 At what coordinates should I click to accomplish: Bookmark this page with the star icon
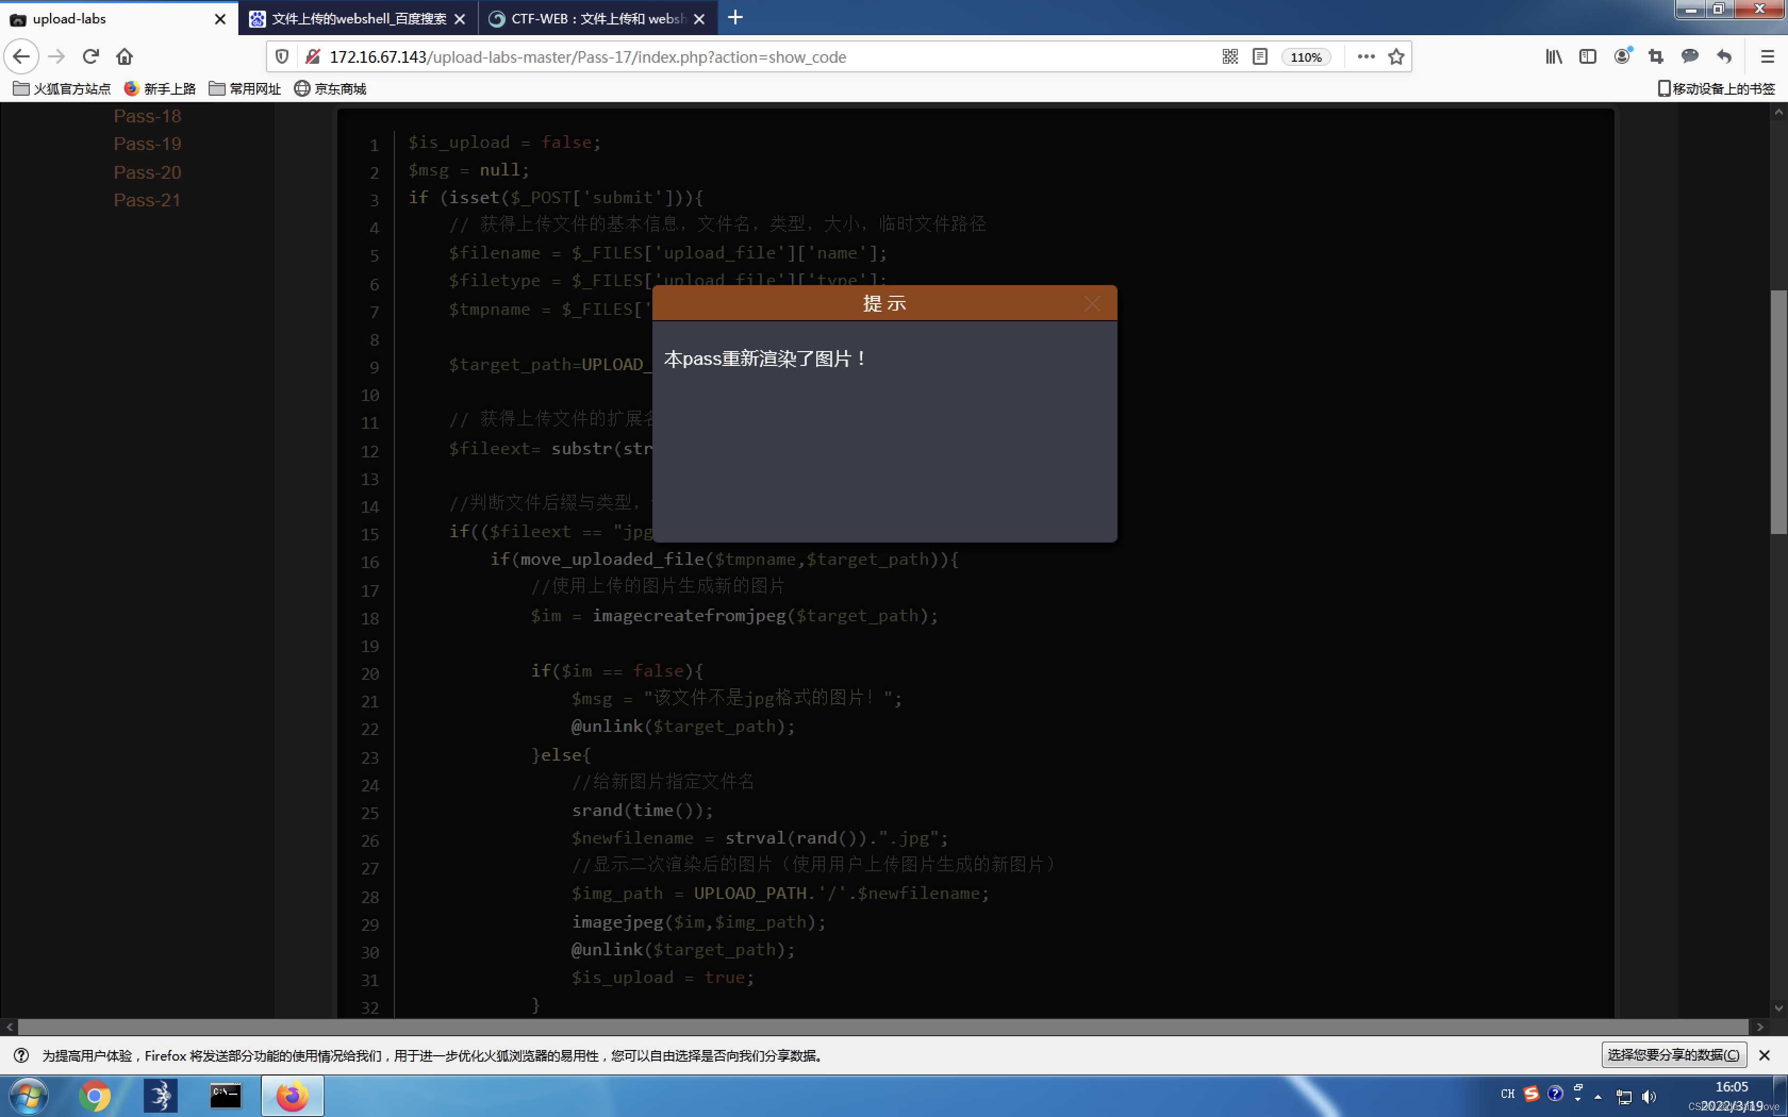pos(1396,57)
